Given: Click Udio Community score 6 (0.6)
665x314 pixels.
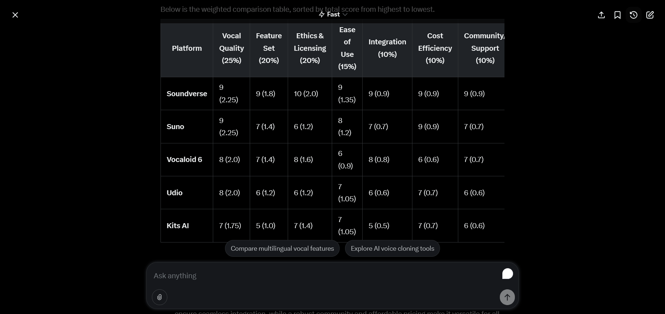Looking at the screenshot, I should [x=474, y=193].
